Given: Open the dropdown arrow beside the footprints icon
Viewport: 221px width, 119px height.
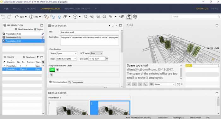Looking at the screenshot, I should pos(70,17).
